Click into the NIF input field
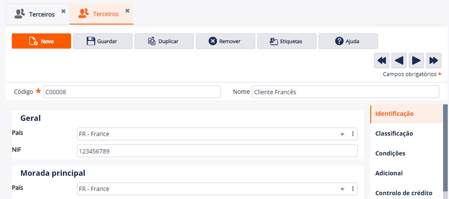The image size is (449, 199). (x=217, y=151)
